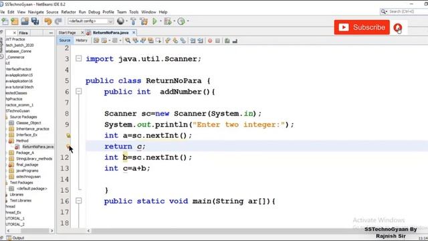The height and width of the screenshot is (241, 428).
Task: Toggle Highlight Search editor icon
Action: (150, 41)
